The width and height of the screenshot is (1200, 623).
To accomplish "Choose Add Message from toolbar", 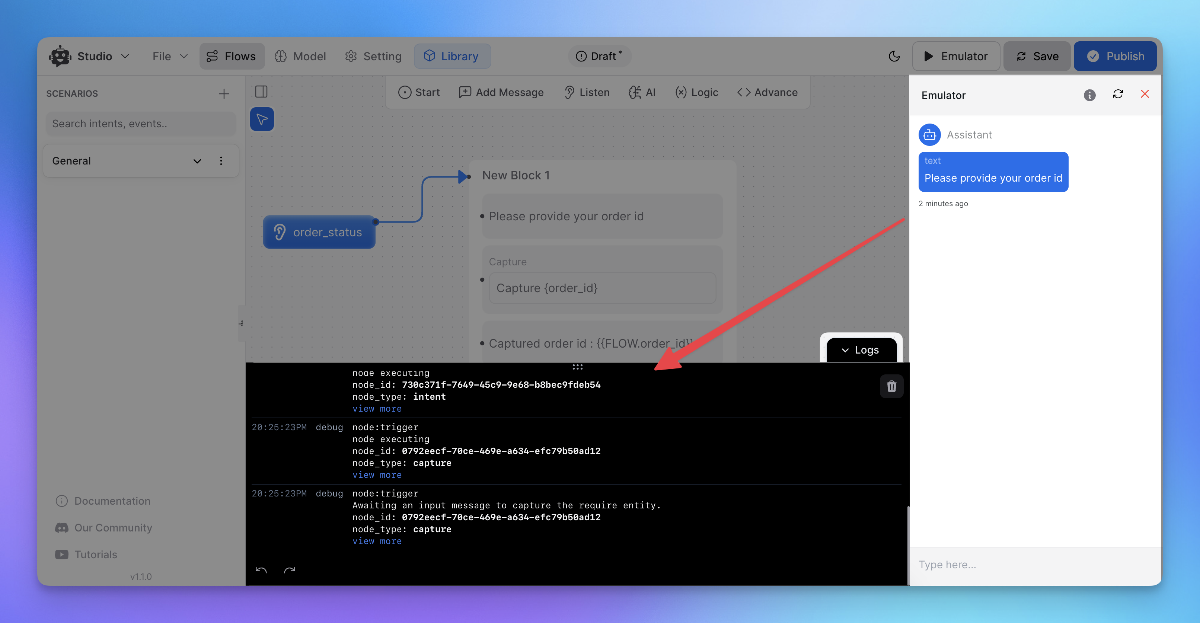I will [x=501, y=93].
